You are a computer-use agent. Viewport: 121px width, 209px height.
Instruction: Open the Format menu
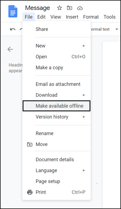click(91, 17)
